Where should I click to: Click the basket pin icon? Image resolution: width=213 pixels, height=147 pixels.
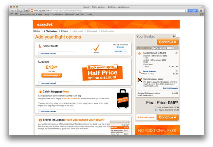(174, 36)
